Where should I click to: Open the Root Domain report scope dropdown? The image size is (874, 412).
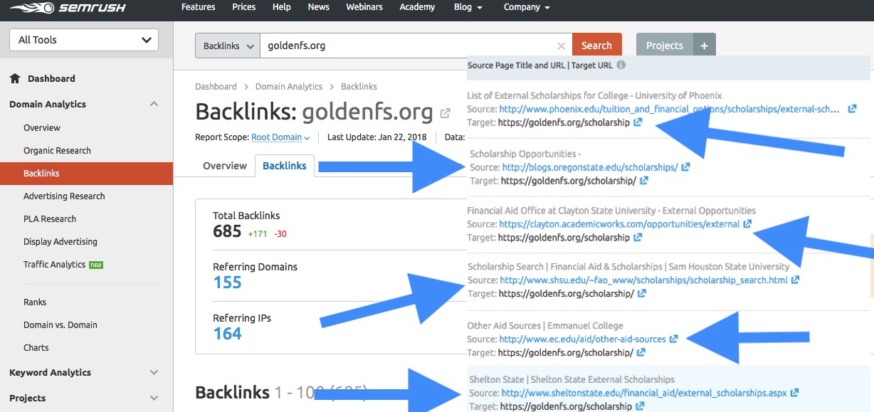(280, 137)
